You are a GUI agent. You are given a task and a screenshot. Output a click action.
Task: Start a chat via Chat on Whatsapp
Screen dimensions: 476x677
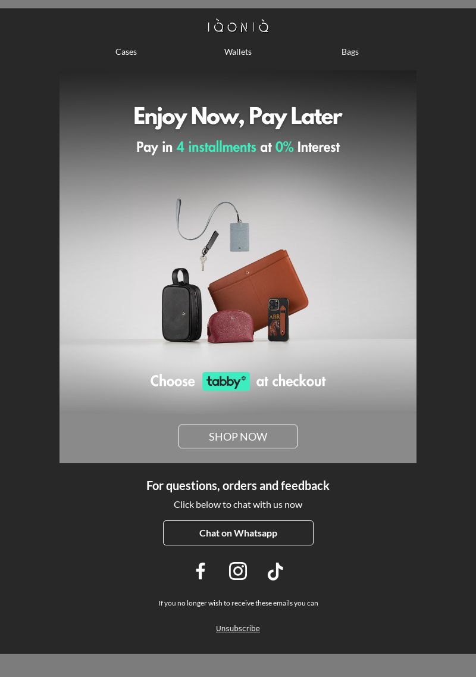238,533
